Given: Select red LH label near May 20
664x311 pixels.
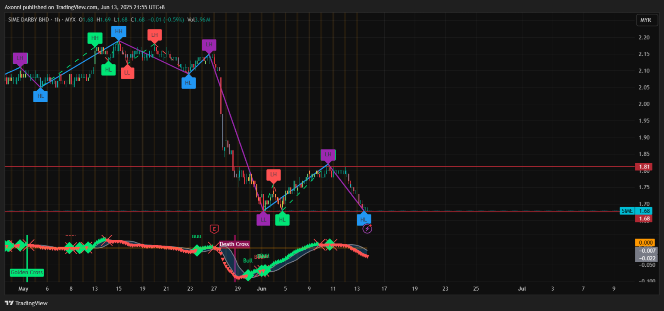Looking at the screenshot, I should coord(155,35).
